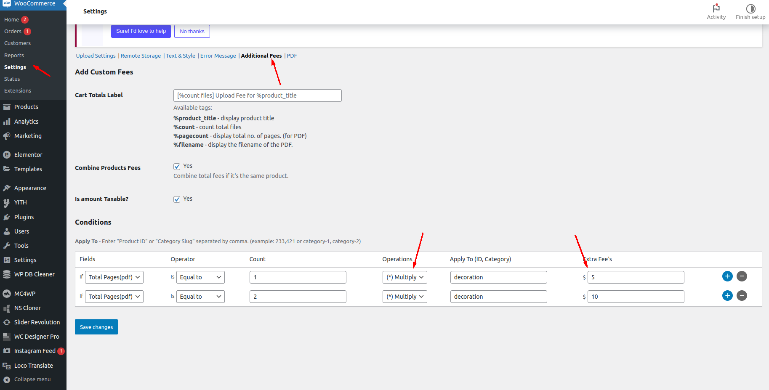The image size is (769, 390).
Task: Open first row Multiply operations dropdown
Action: click(x=405, y=277)
